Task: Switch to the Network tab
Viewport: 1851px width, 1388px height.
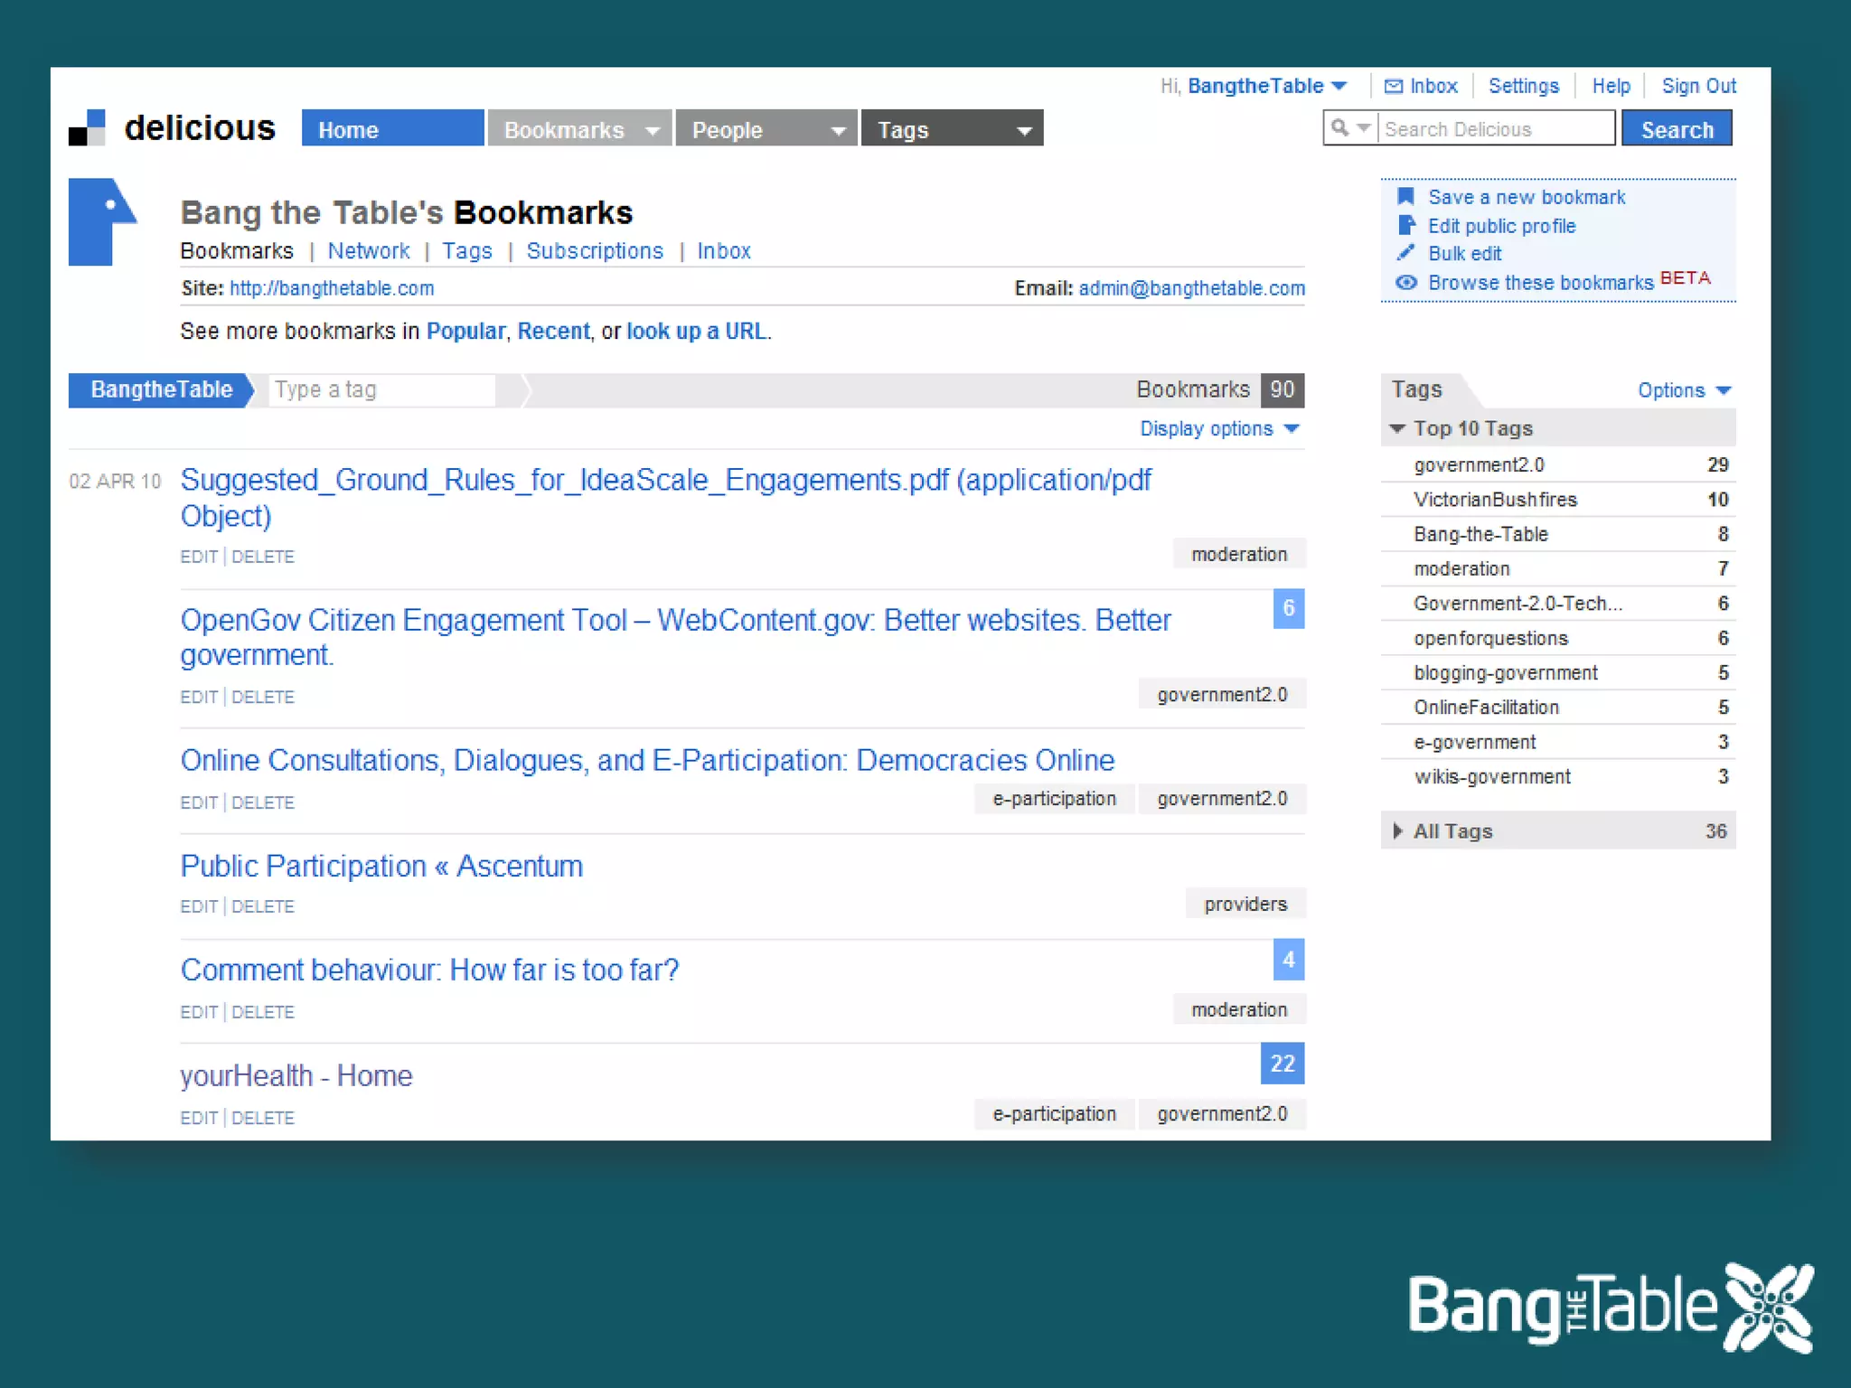Action: coord(368,251)
